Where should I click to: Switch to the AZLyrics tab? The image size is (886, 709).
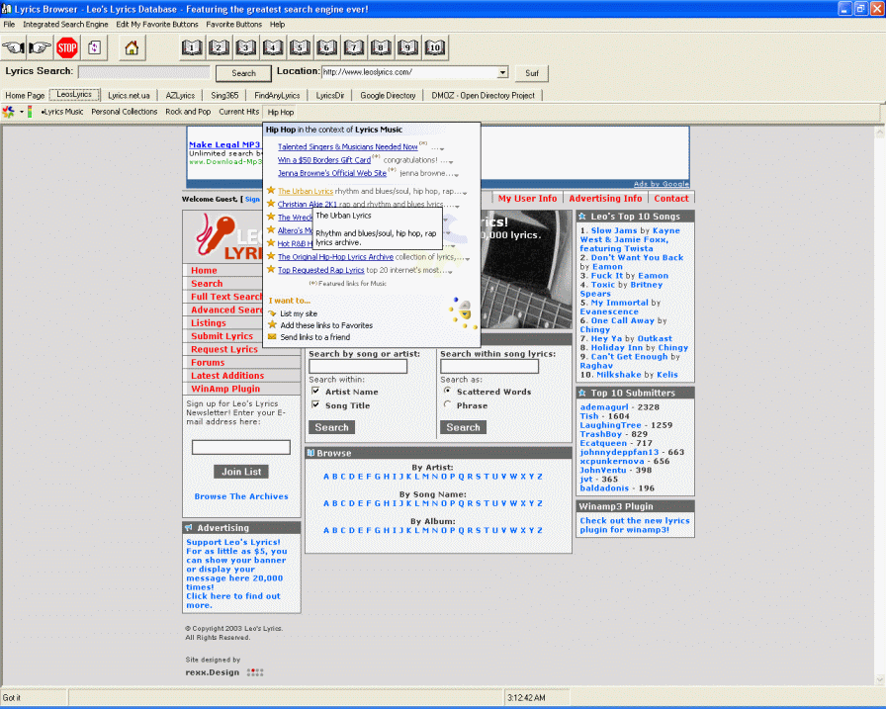pyautogui.click(x=180, y=96)
